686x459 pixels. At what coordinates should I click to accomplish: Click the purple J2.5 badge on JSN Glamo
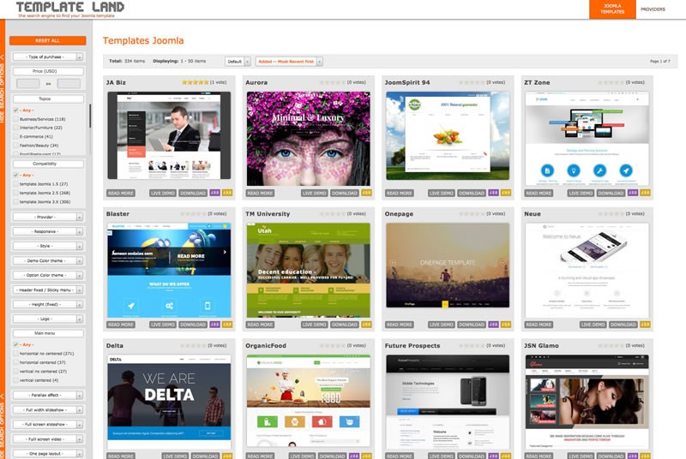click(x=633, y=456)
